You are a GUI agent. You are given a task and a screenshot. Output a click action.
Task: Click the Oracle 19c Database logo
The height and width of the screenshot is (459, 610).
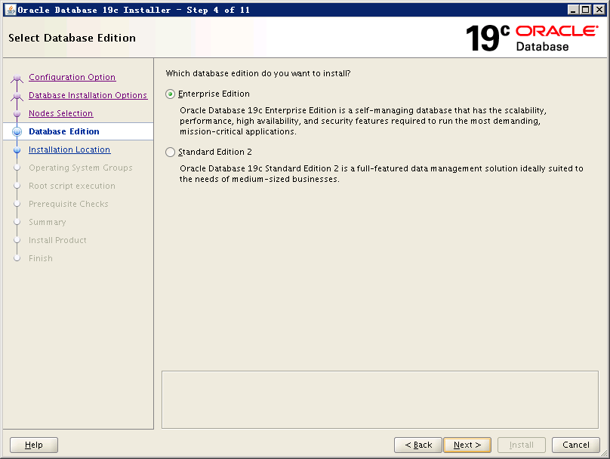coord(531,38)
